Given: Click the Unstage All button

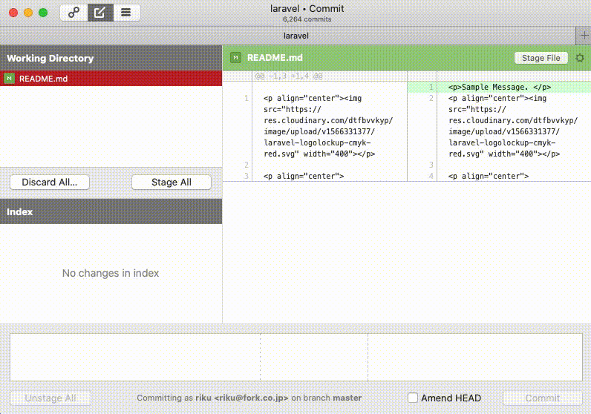Looking at the screenshot, I should click(x=50, y=398).
